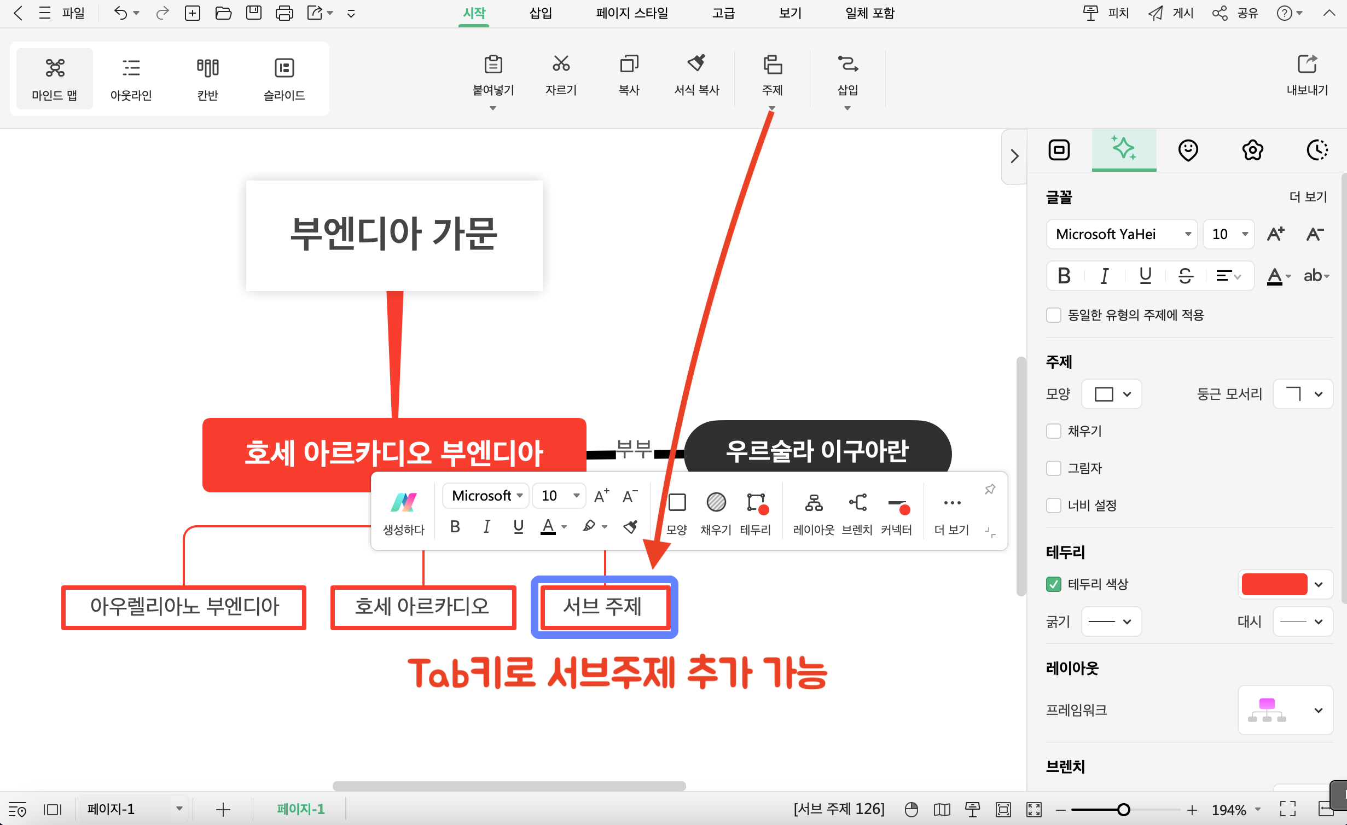
Task: Click the Paste (붙여넣기) icon
Action: pyautogui.click(x=493, y=64)
